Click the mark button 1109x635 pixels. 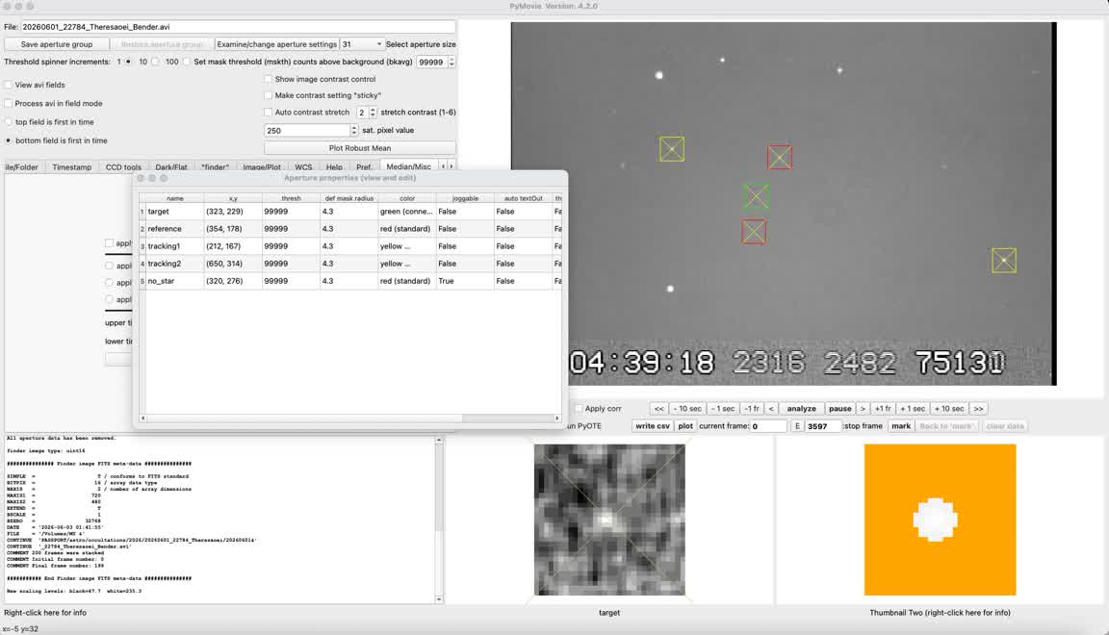(901, 426)
